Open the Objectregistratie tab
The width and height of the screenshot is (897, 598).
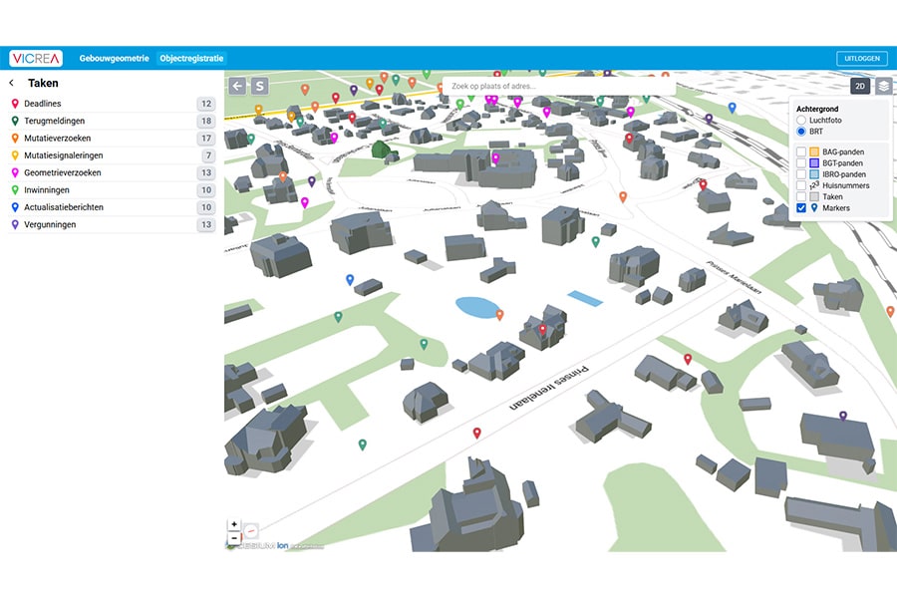tap(191, 59)
